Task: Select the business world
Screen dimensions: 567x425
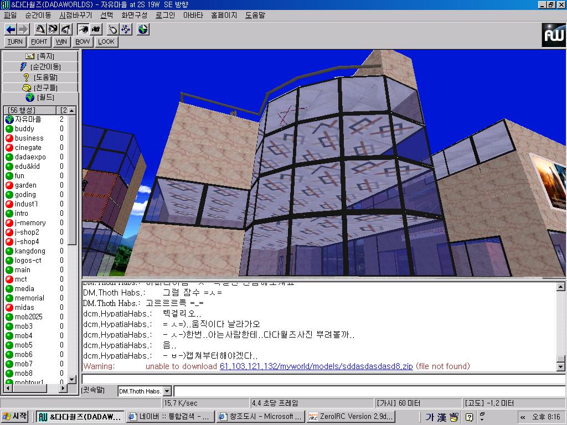Action: pyautogui.click(x=34, y=138)
